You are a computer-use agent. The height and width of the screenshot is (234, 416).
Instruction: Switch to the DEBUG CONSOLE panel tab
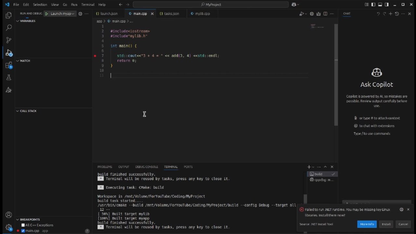click(x=147, y=167)
